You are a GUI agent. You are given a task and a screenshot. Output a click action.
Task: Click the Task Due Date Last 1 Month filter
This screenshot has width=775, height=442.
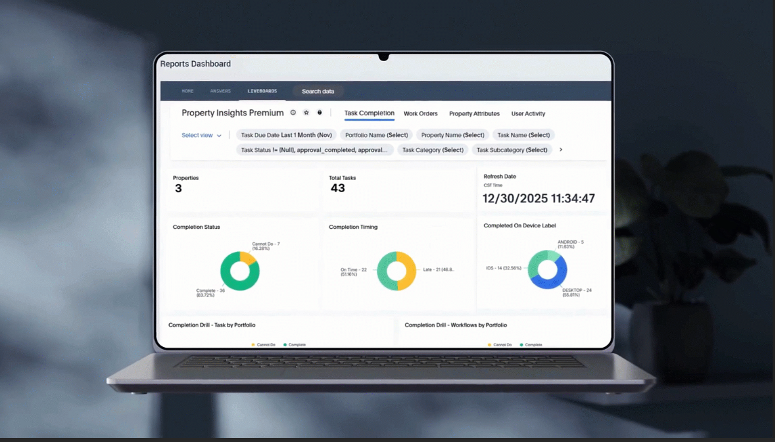pyautogui.click(x=286, y=134)
